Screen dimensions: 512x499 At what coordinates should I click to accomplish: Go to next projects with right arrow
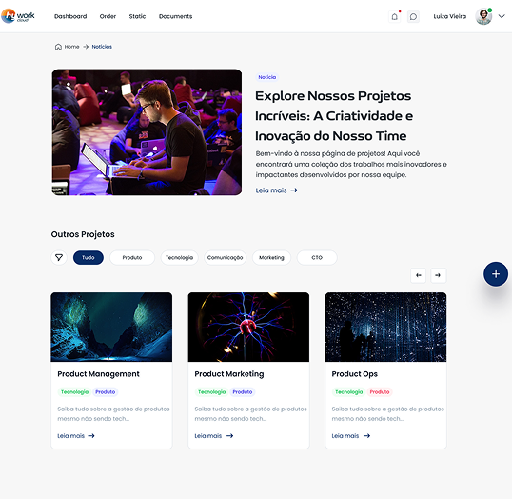[x=438, y=275]
